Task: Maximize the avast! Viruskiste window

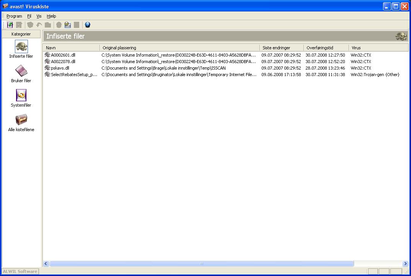Action: tap(396, 6)
